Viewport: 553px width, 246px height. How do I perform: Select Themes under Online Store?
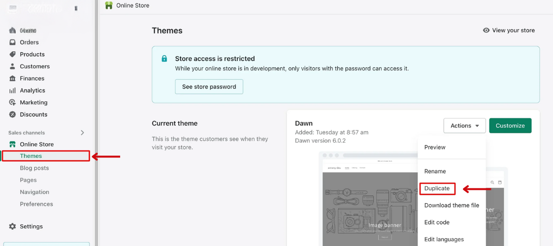pos(46,156)
